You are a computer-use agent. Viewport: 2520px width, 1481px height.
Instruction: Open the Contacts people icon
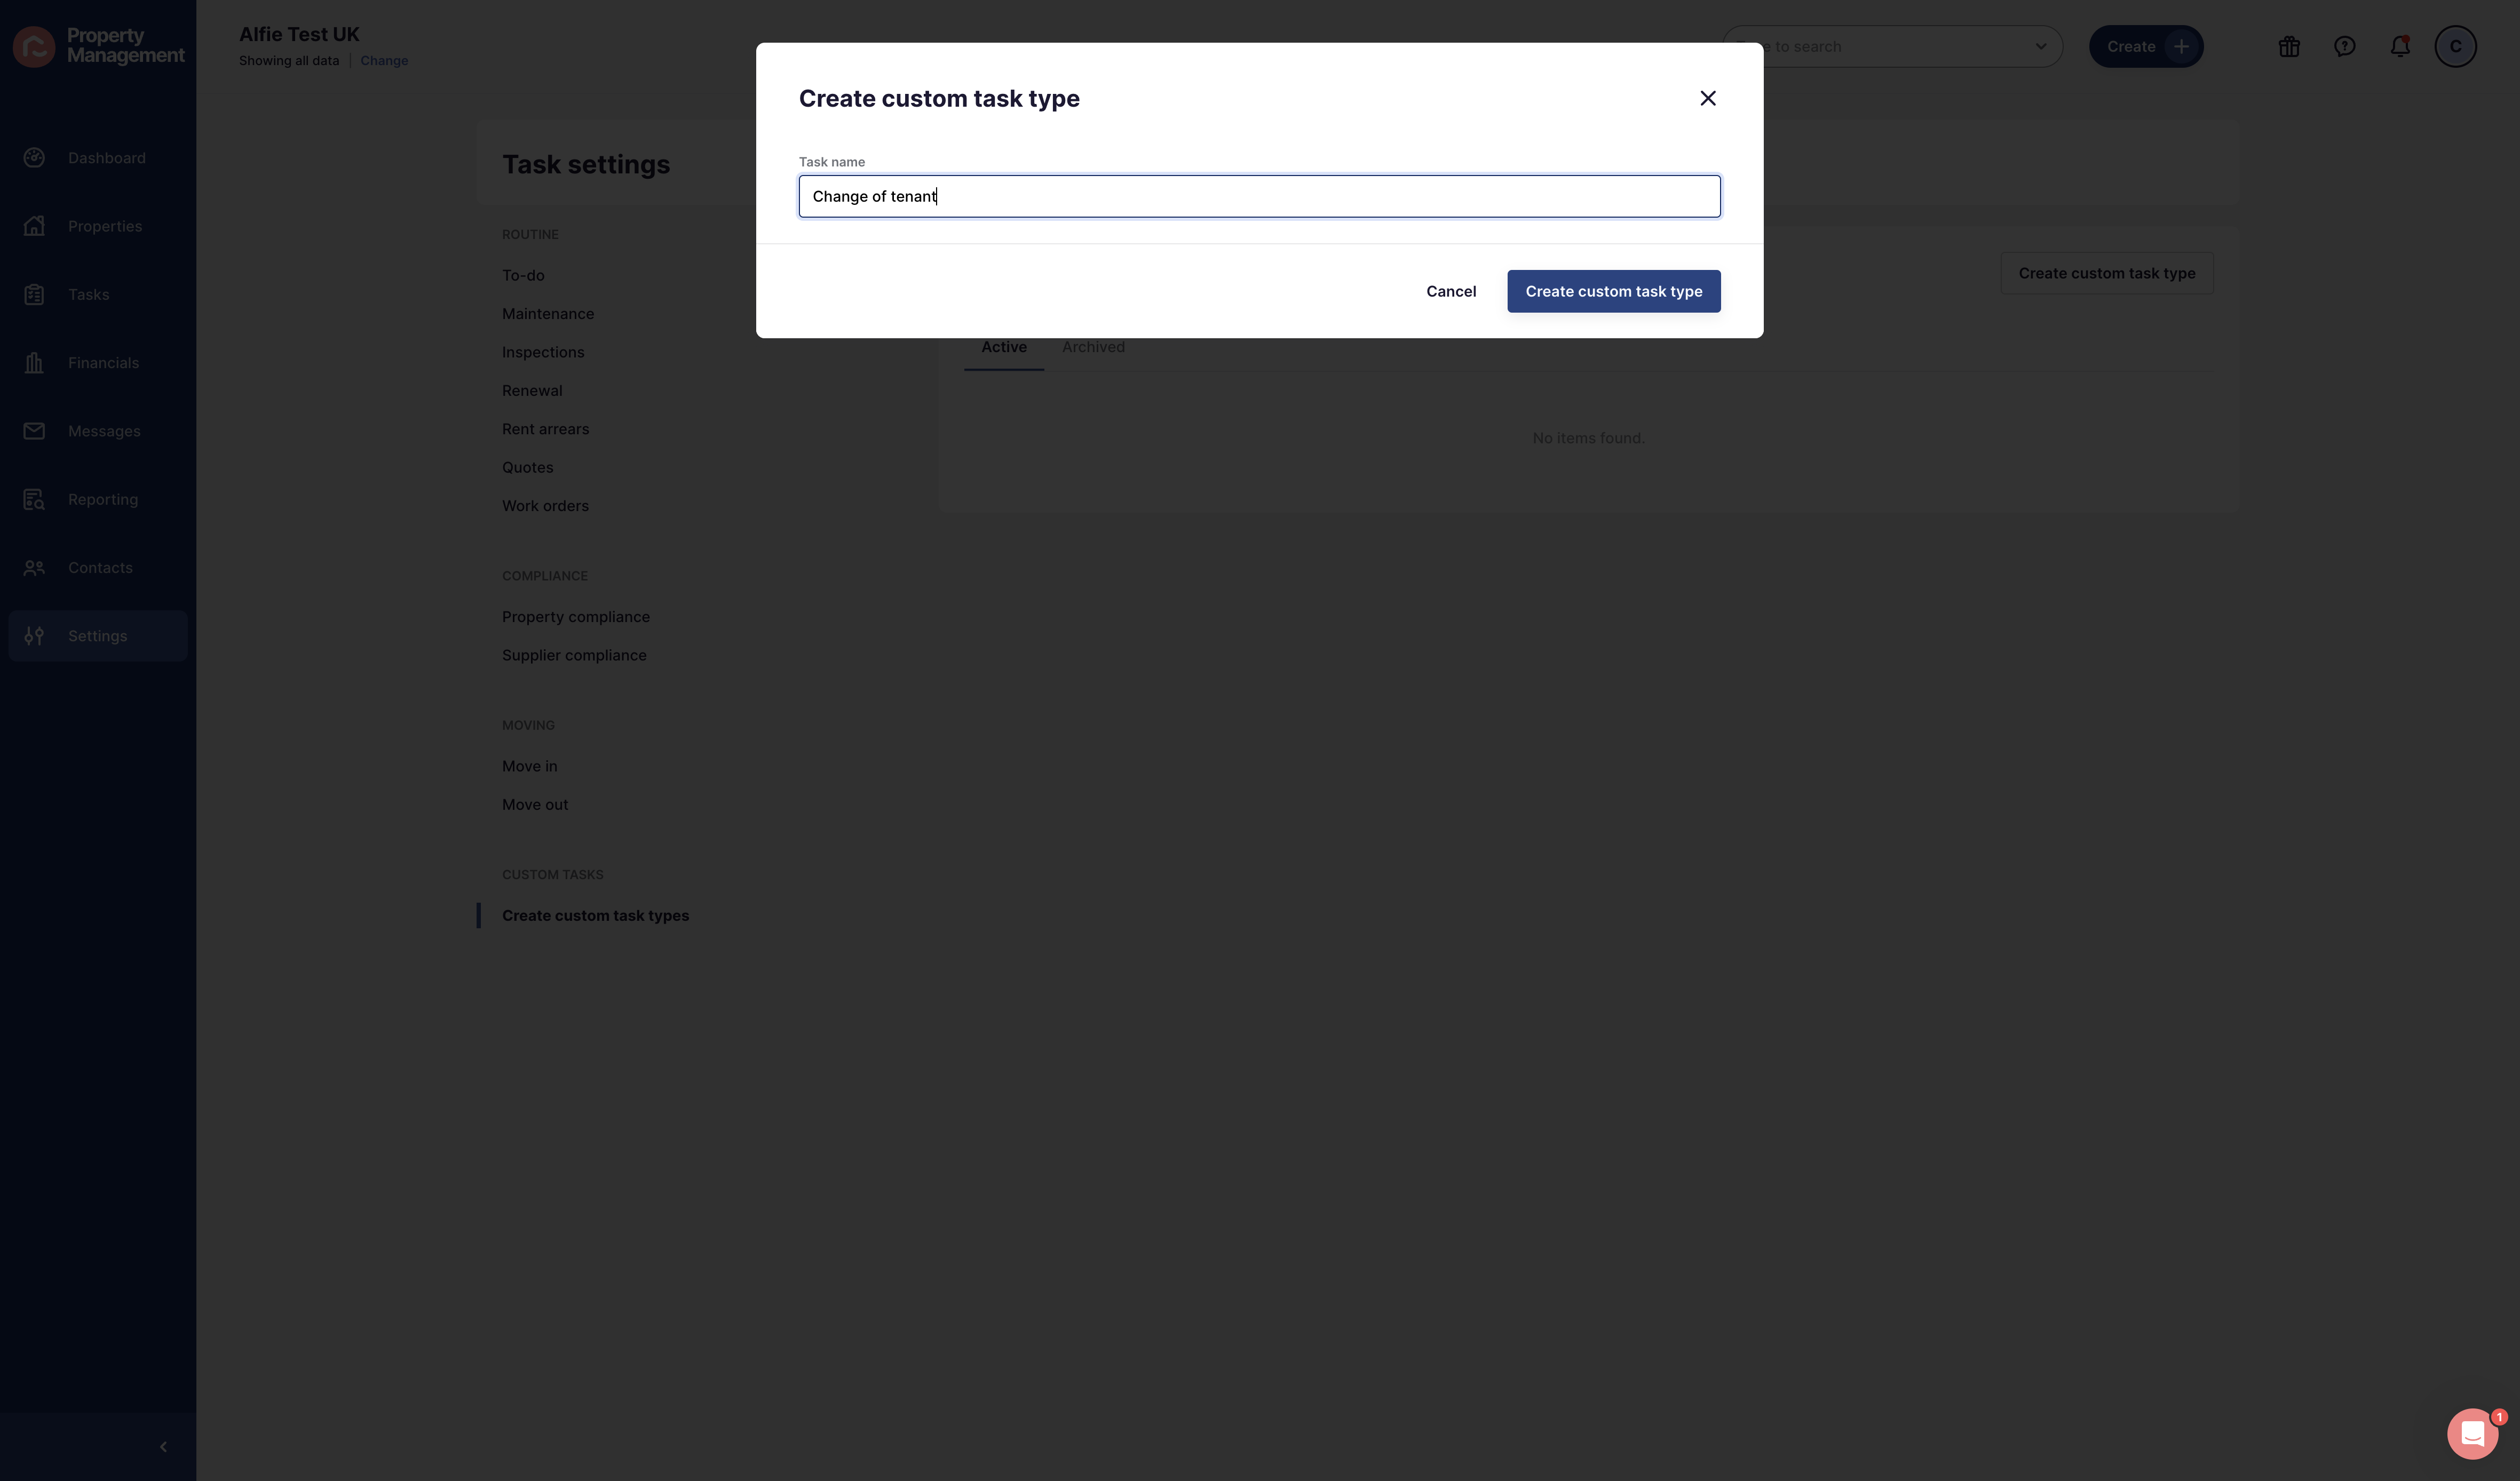(x=34, y=568)
